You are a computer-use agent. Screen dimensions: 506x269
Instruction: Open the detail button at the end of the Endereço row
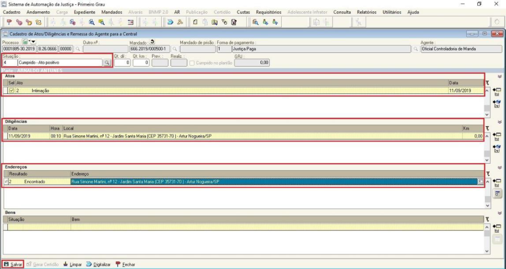tap(481, 182)
